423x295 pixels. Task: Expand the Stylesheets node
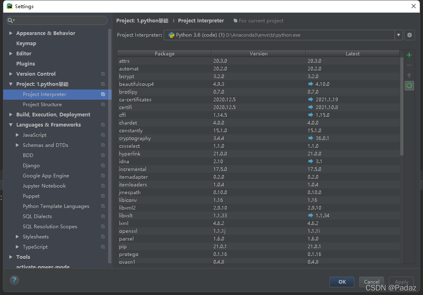pyautogui.click(x=17, y=237)
